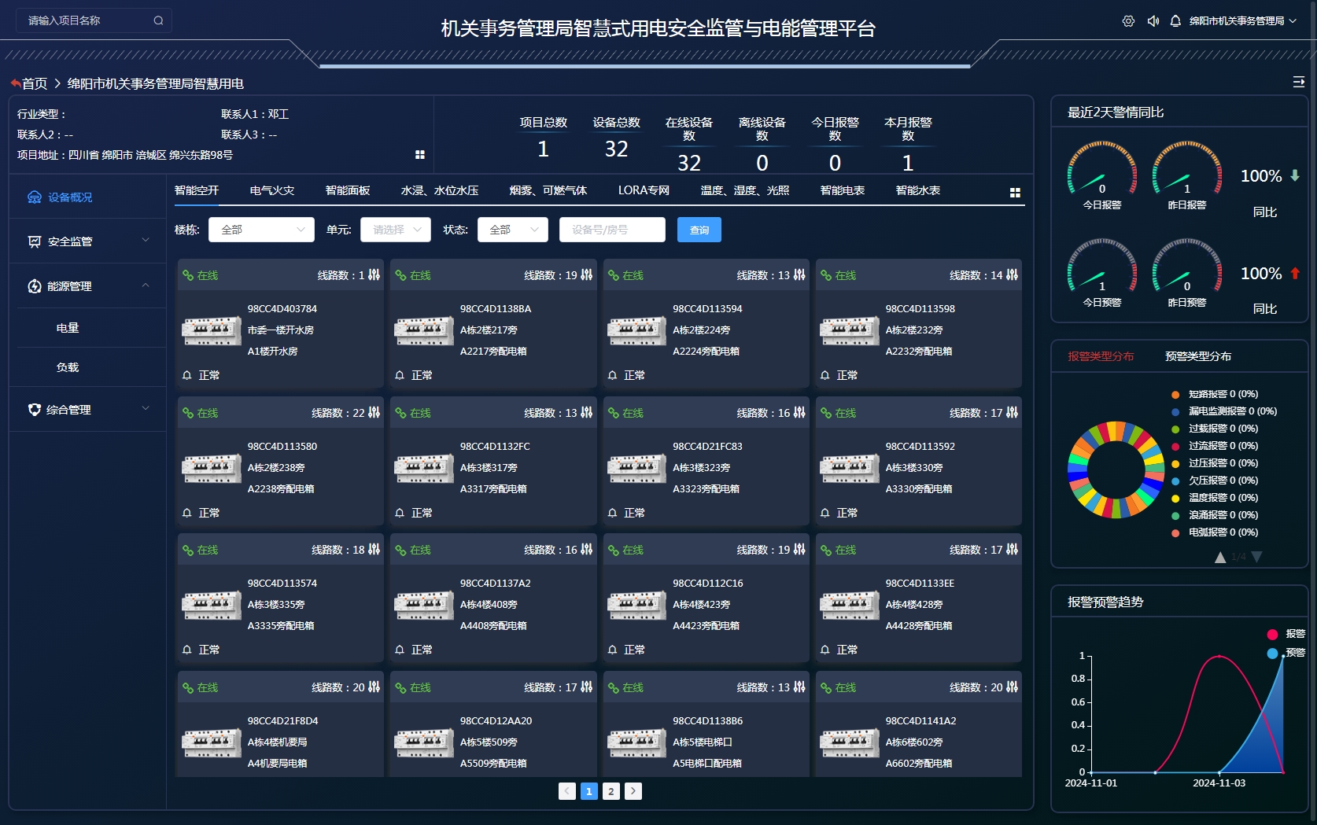Click the settings gear icon in header
This screenshot has width=1317, height=825.
coord(1128,21)
